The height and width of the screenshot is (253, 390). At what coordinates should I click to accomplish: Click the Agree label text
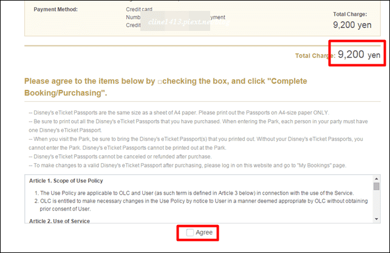click(x=204, y=232)
